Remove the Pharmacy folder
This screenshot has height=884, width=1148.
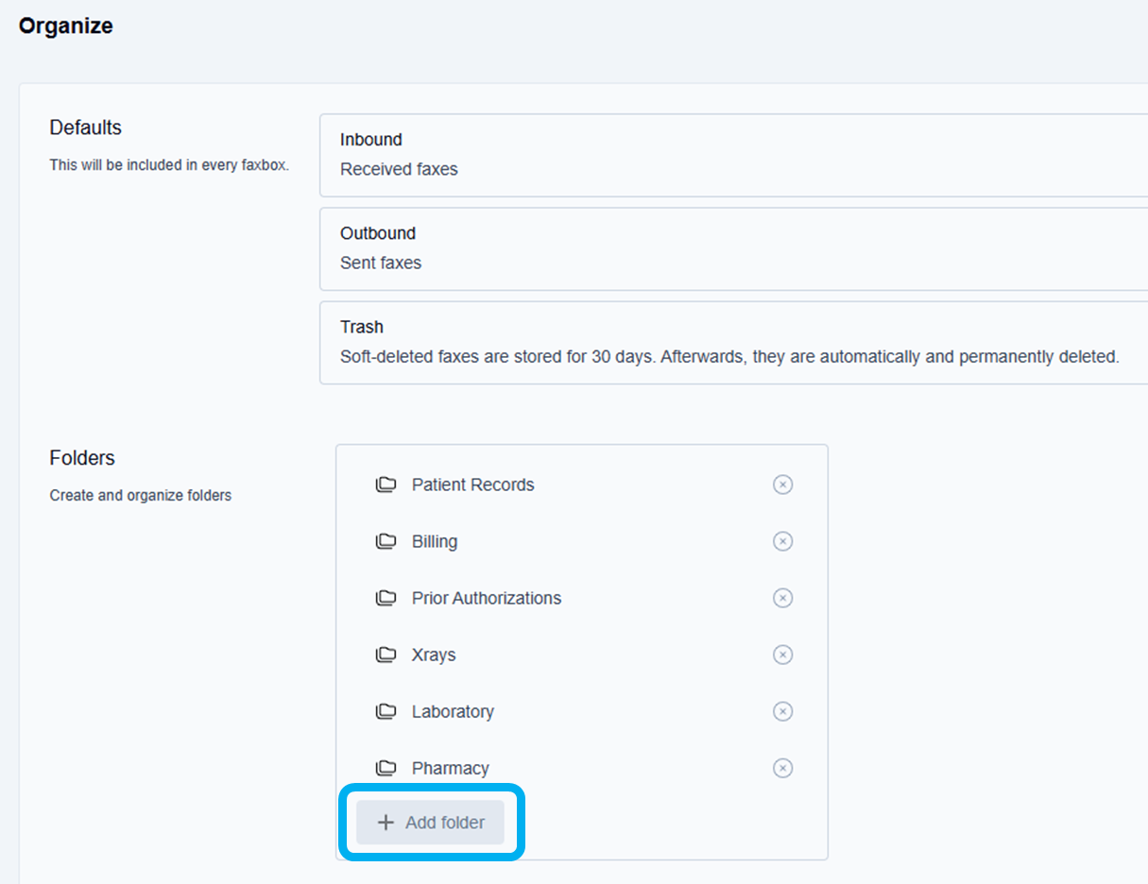pos(782,768)
